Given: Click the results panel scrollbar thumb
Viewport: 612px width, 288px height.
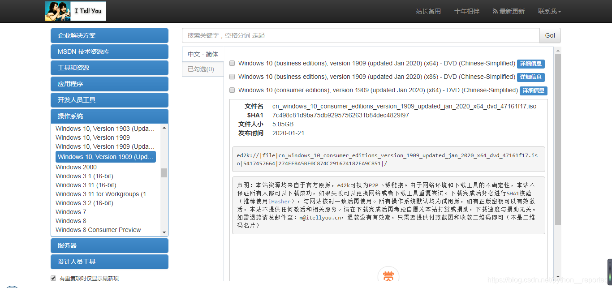Looking at the screenshot, I should coord(558,139).
